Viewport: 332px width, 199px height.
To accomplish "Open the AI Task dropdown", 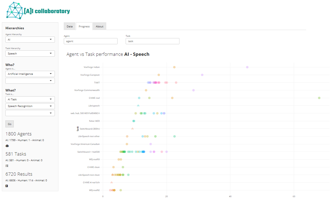I will [x=30, y=99].
